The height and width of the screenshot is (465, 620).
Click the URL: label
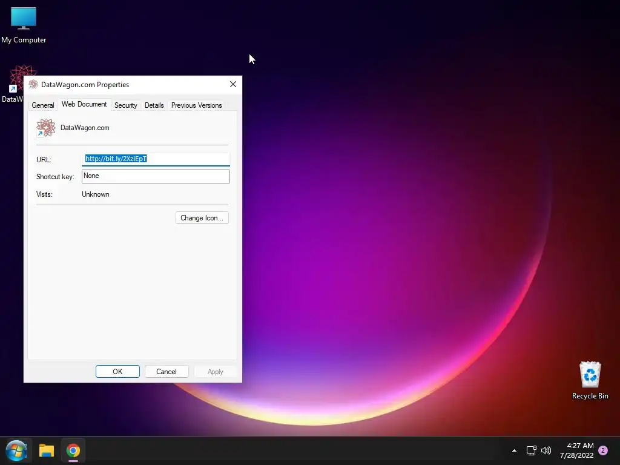pyautogui.click(x=44, y=160)
